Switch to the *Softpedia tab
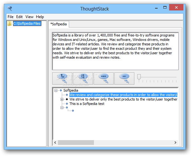 (59, 24)
